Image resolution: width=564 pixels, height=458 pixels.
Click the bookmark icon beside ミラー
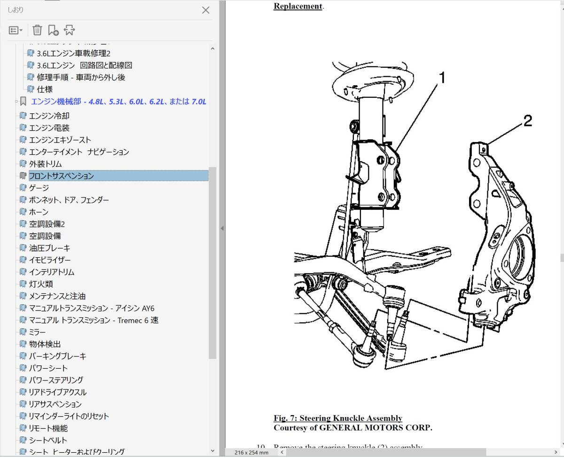(23, 332)
